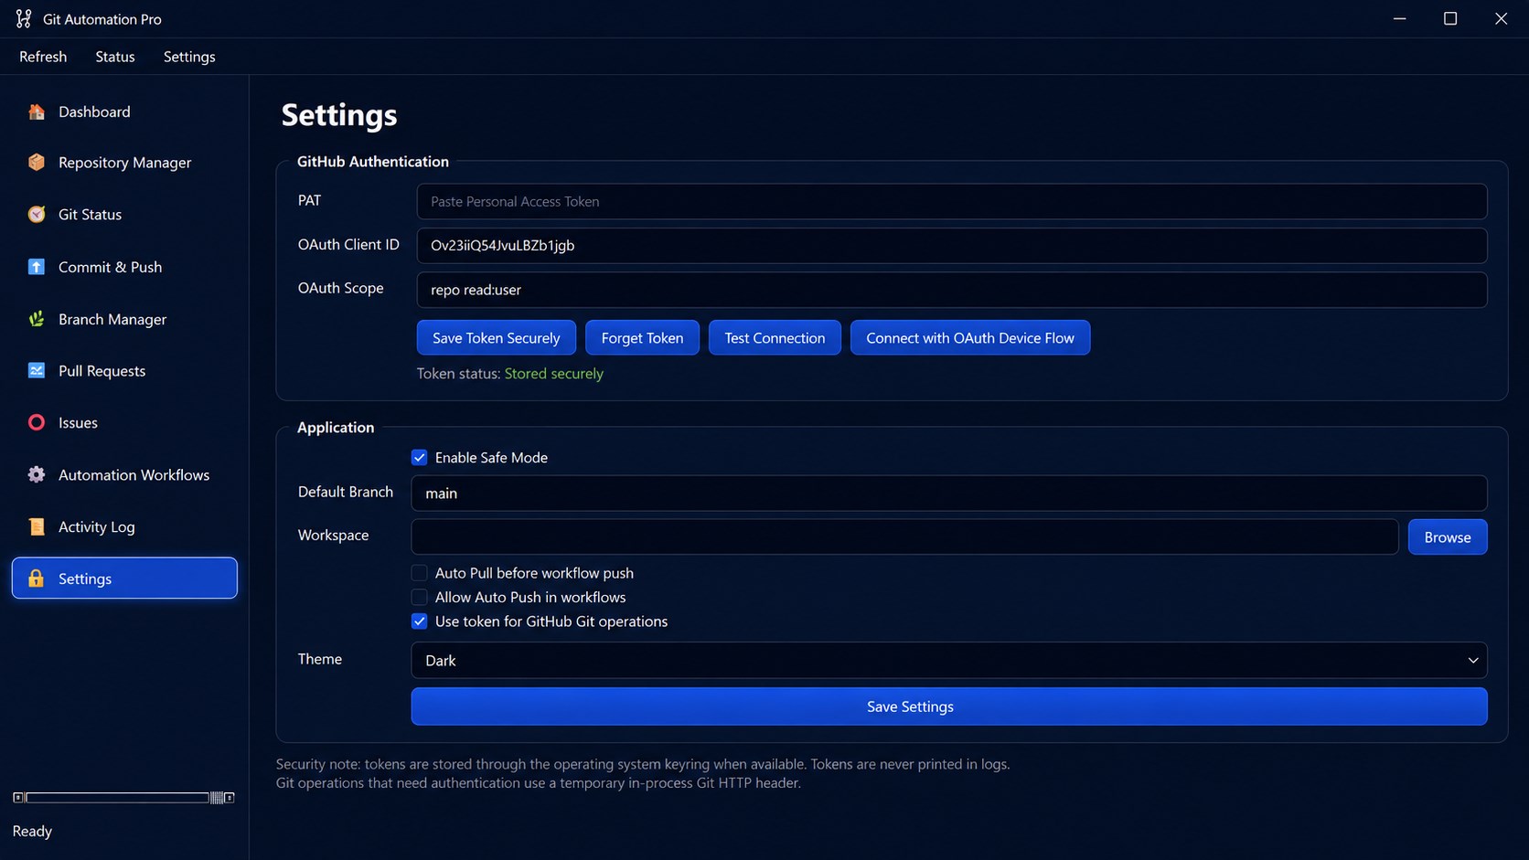Click the Issues red circle icon
The height and width of the screenshot is (860, 1529).
click(x=37, y=422)
